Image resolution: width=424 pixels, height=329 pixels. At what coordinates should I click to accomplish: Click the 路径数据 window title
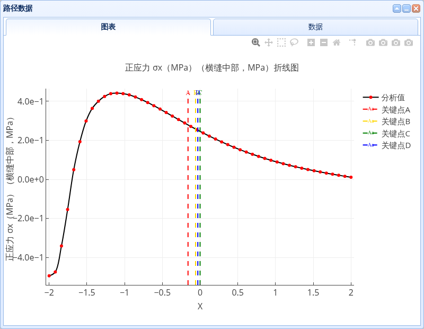(18, 8)
